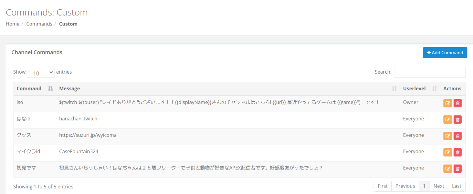473x194 pixels.
Task: Delete the 初見です command
Action: coord(457,168)
